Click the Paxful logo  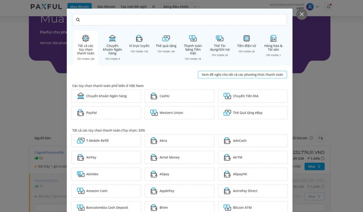point(46,6)
